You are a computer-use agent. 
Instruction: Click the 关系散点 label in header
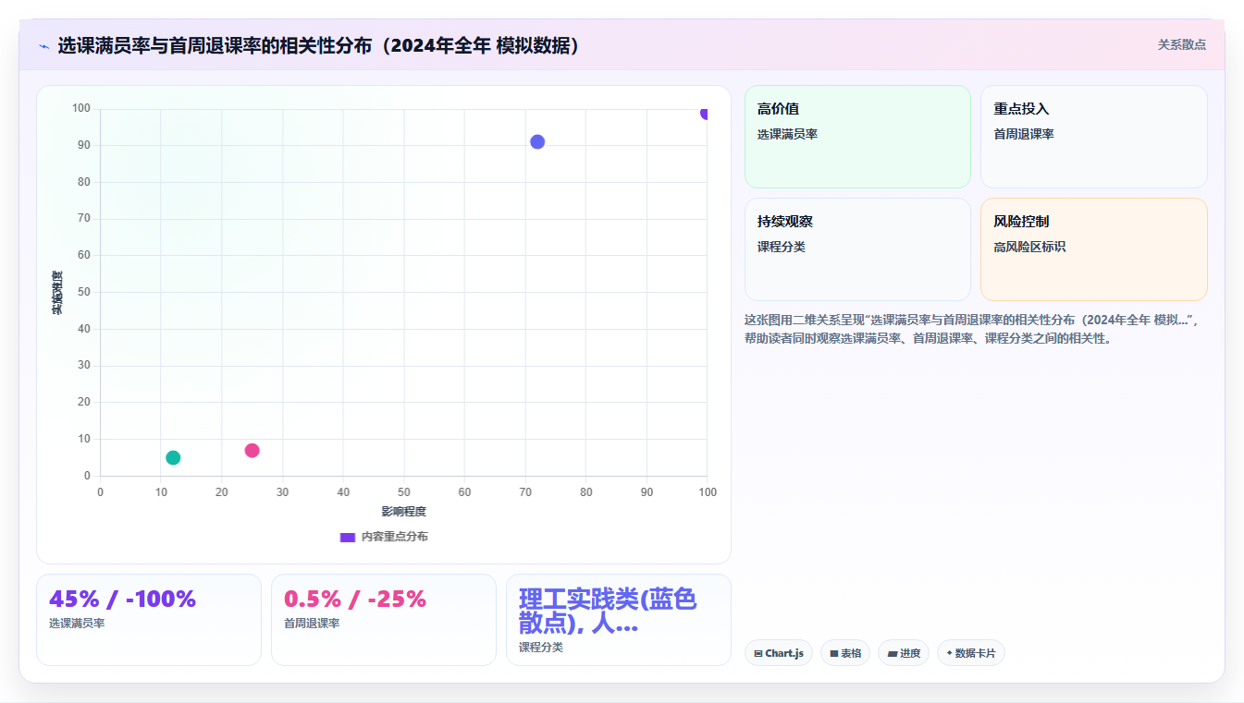tap(1181, 44)
